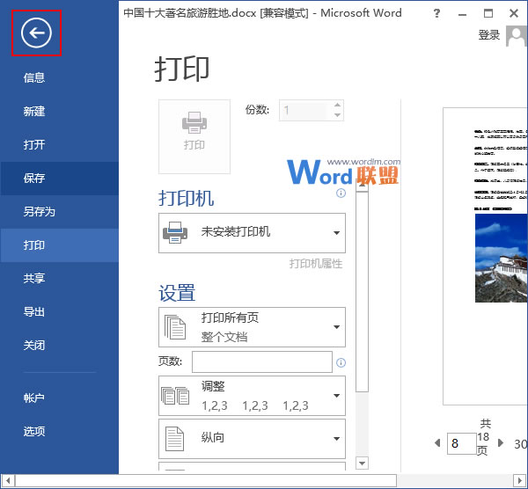Open the 帐户 page
This screenshot has width=528, height=489.
coord(34,398)
